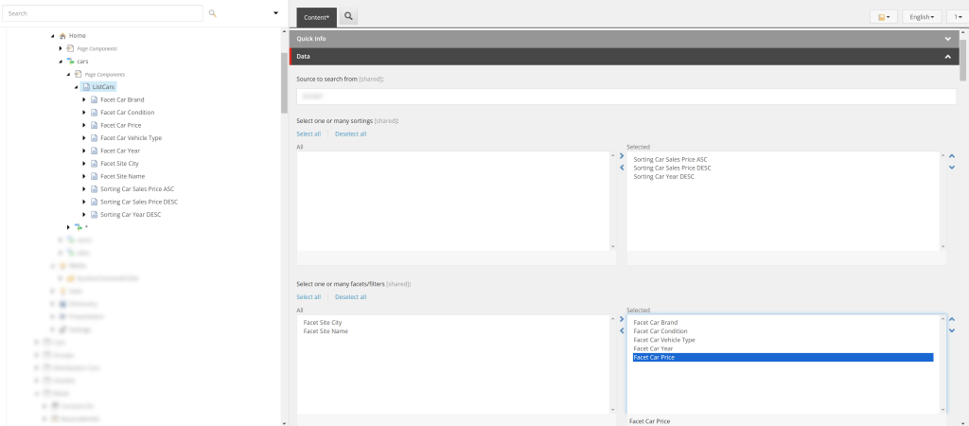
Task: Click the Source to search from input field
Action: [x=625, y=97]
